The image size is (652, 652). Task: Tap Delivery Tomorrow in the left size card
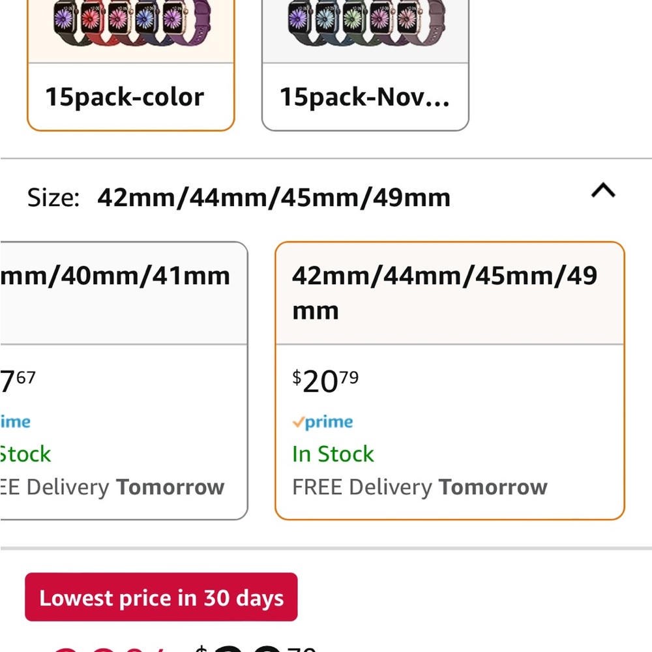pyautogui.click(x=112, y=487)
